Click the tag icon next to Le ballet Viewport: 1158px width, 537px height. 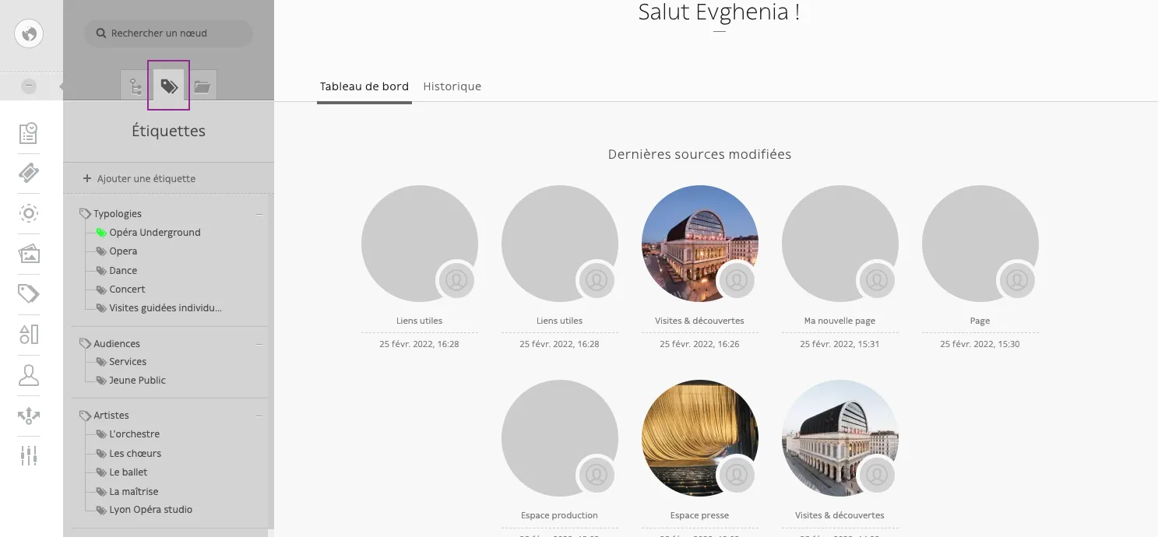(101, 472)
